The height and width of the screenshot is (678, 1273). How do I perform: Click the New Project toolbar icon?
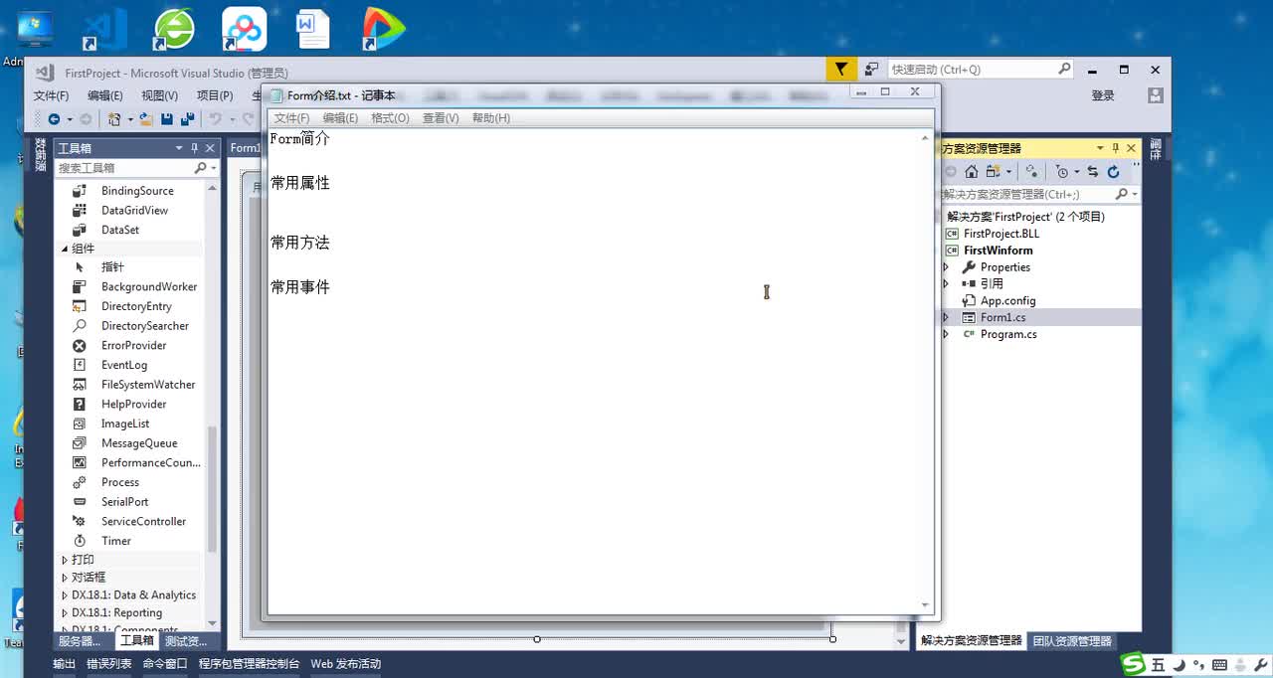(114, 119)
